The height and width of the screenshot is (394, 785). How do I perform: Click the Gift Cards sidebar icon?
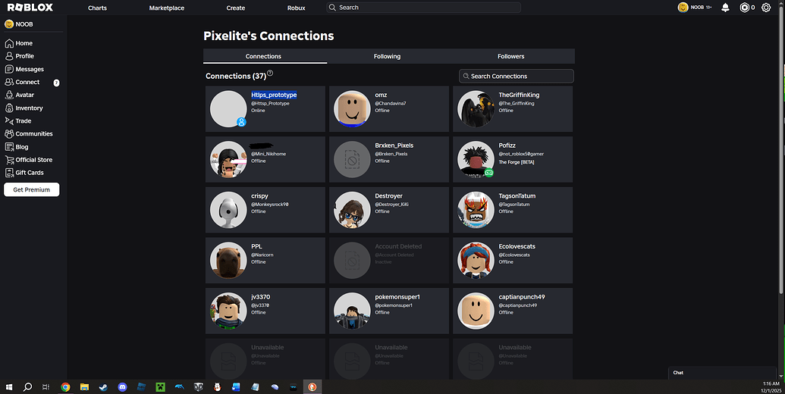tap(9, 173)
